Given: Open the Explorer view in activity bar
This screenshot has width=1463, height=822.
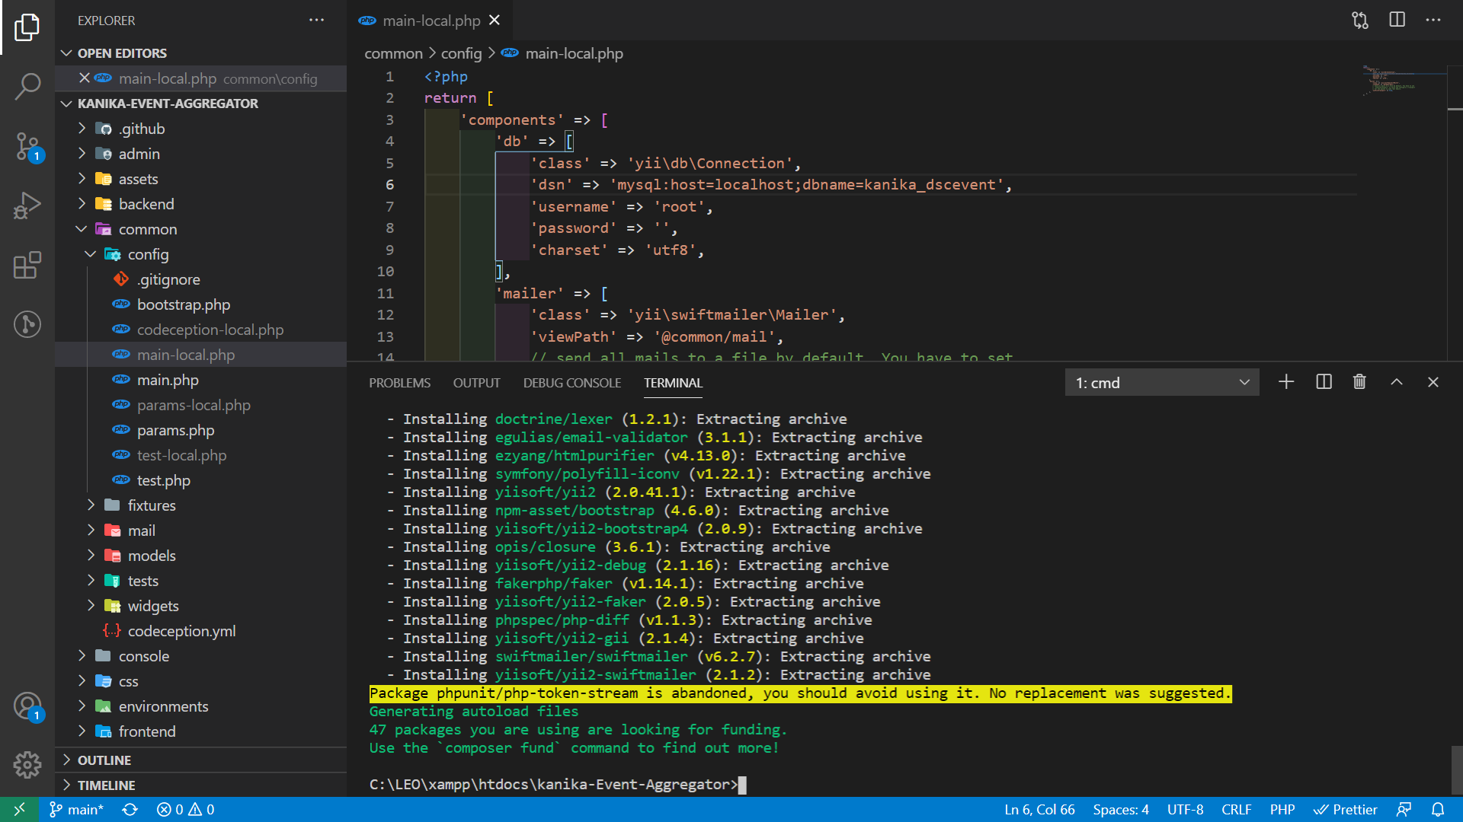Looking at the screenshot, I should tap(27, 27).
